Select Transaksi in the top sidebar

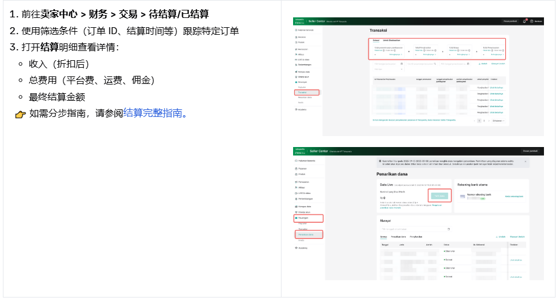pyautogui.click(x=302, y=92)
